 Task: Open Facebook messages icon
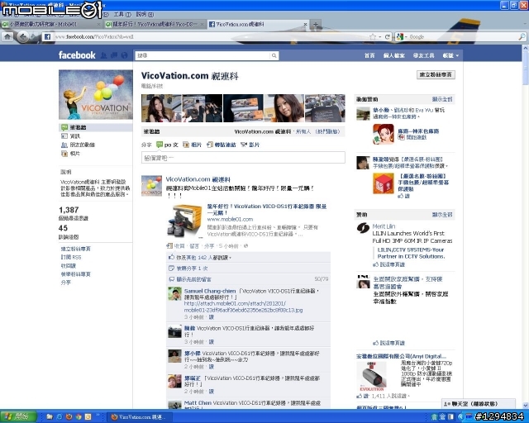114,55
